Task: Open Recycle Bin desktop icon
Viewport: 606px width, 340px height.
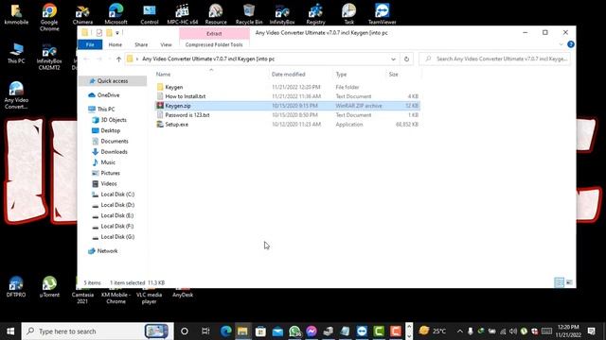Action: [249, 14]
